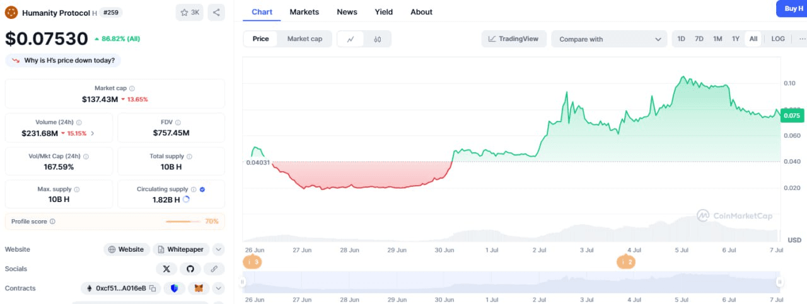Click the chain link icon in Socials
The height and width of the screenshot is (304, 807).
pos(214,269)
